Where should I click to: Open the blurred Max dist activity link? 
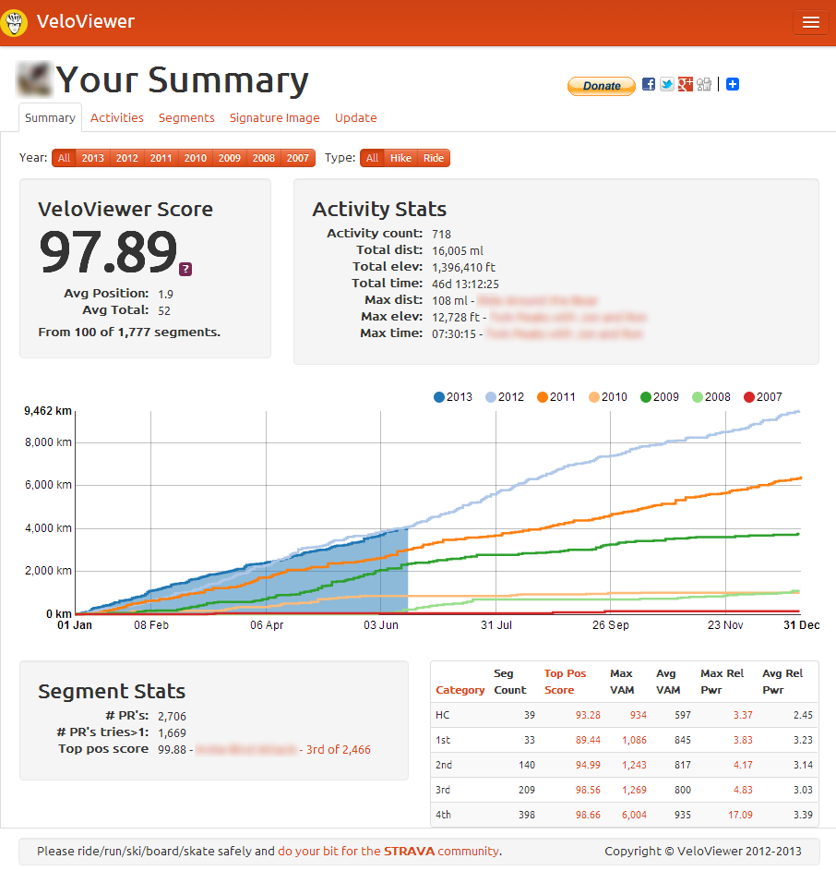coord(537,300)
